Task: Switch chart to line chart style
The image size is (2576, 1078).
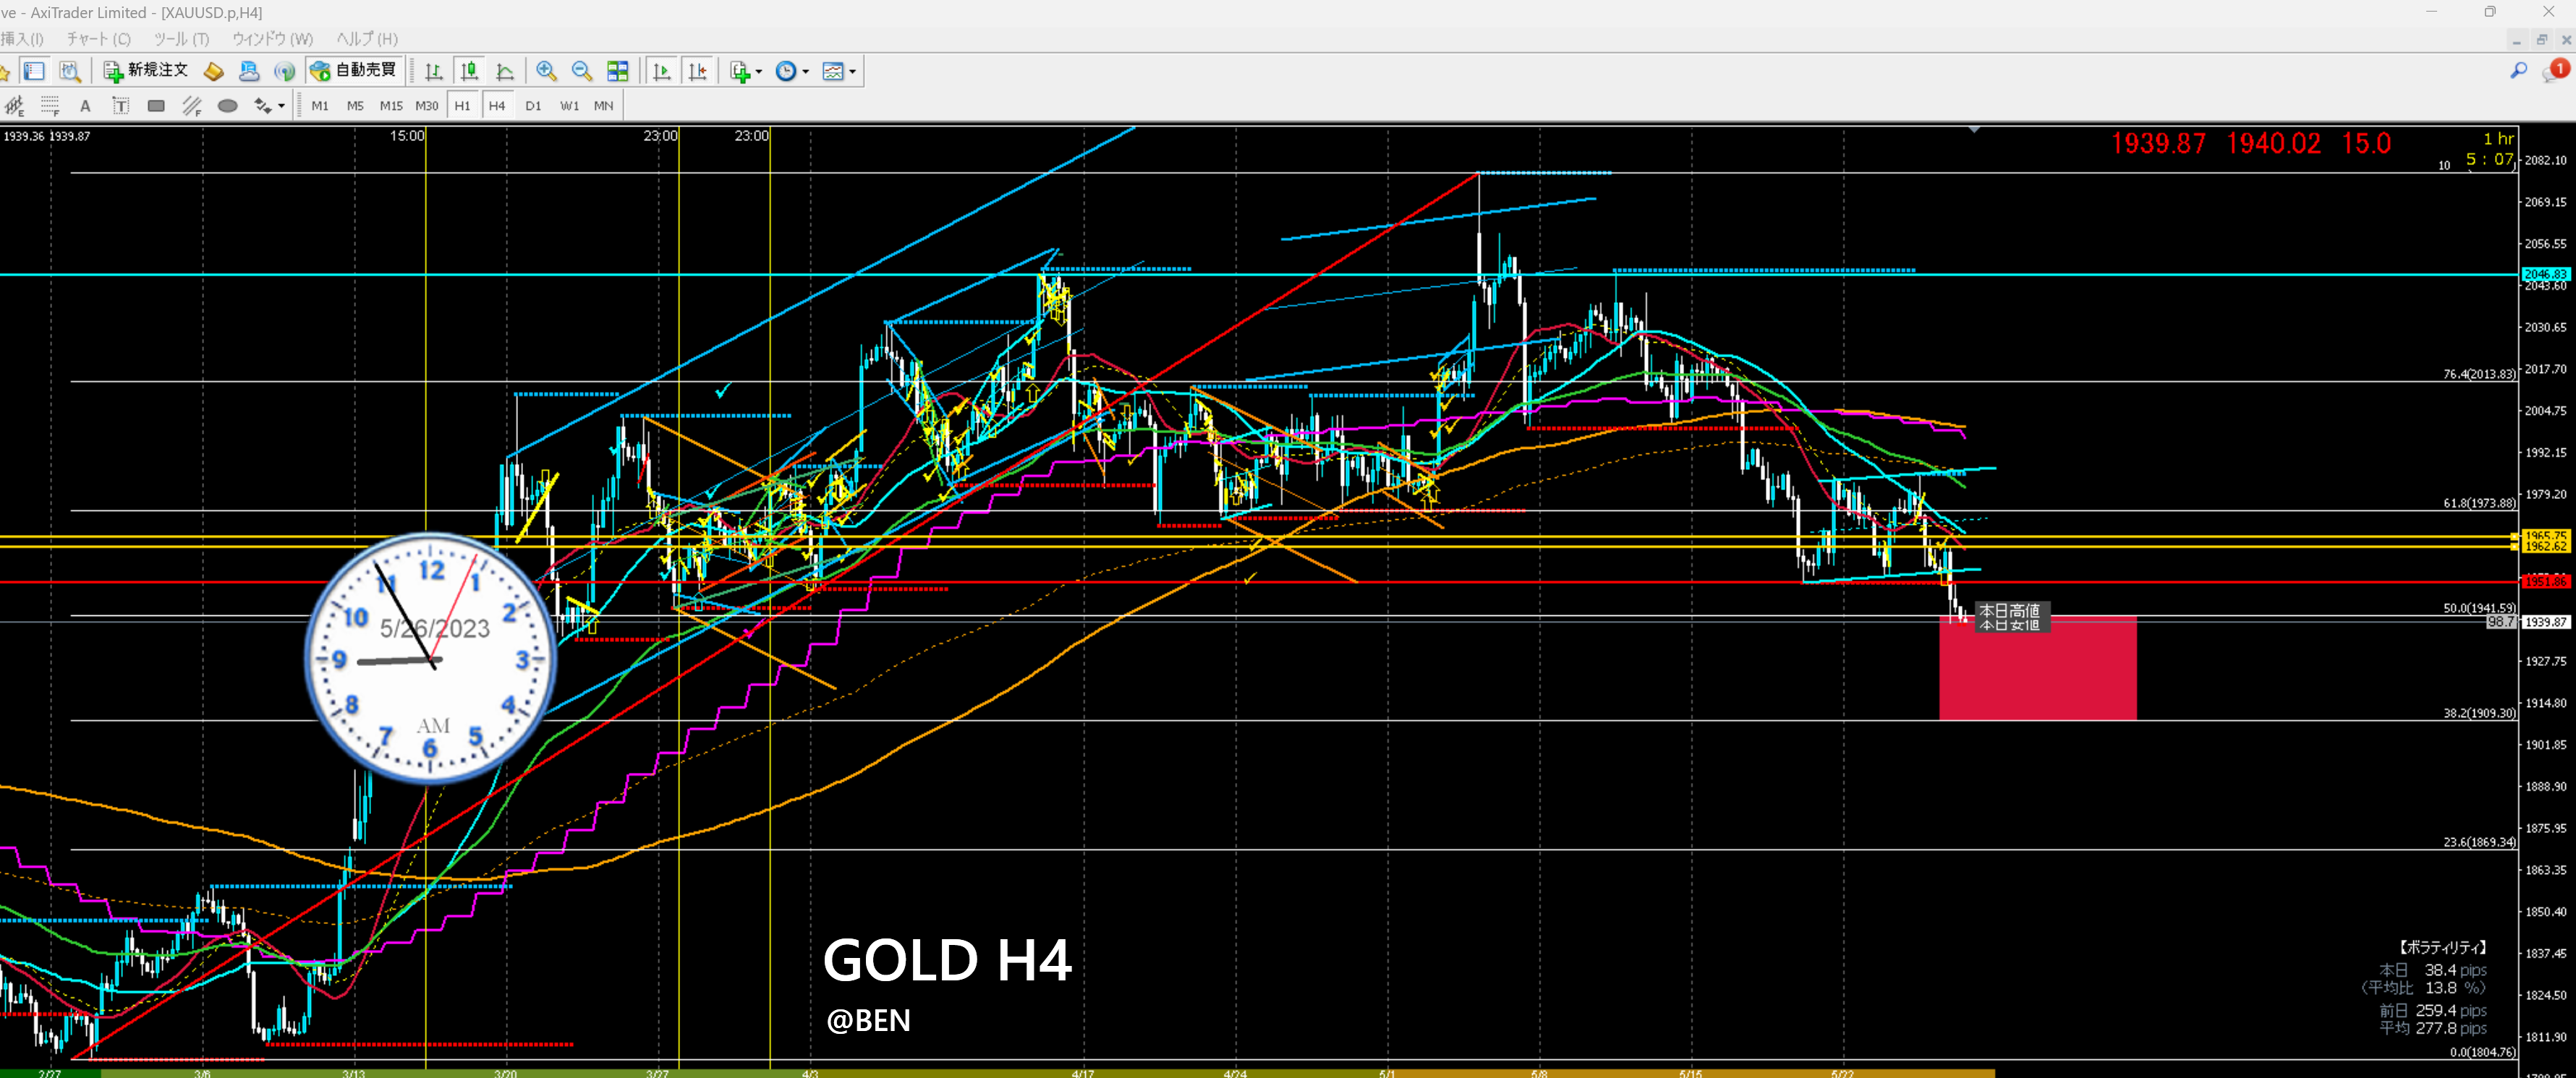Action: point(505,71)
